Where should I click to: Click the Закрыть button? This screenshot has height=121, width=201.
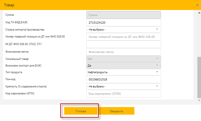point(117,111)
